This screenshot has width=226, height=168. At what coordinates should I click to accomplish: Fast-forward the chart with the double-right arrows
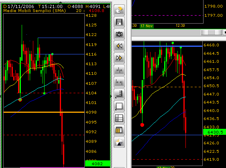119,58
